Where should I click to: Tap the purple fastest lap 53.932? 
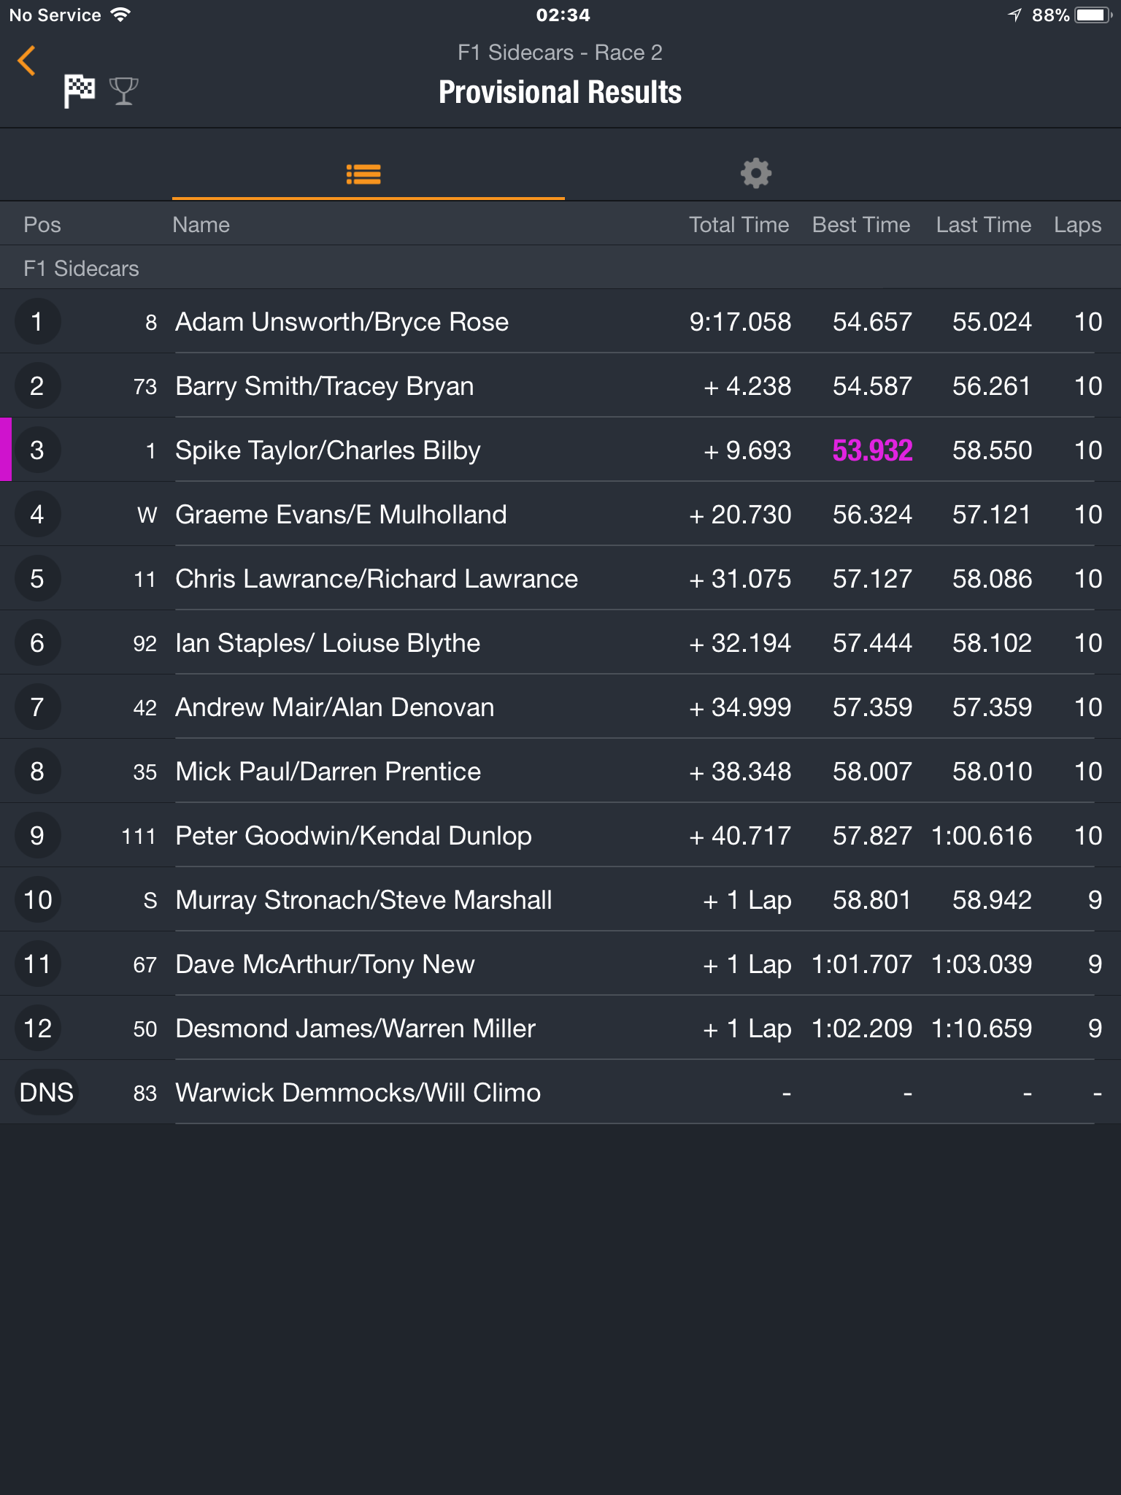[x=872, y=450]
